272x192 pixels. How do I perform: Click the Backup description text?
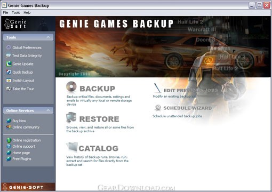99,100
